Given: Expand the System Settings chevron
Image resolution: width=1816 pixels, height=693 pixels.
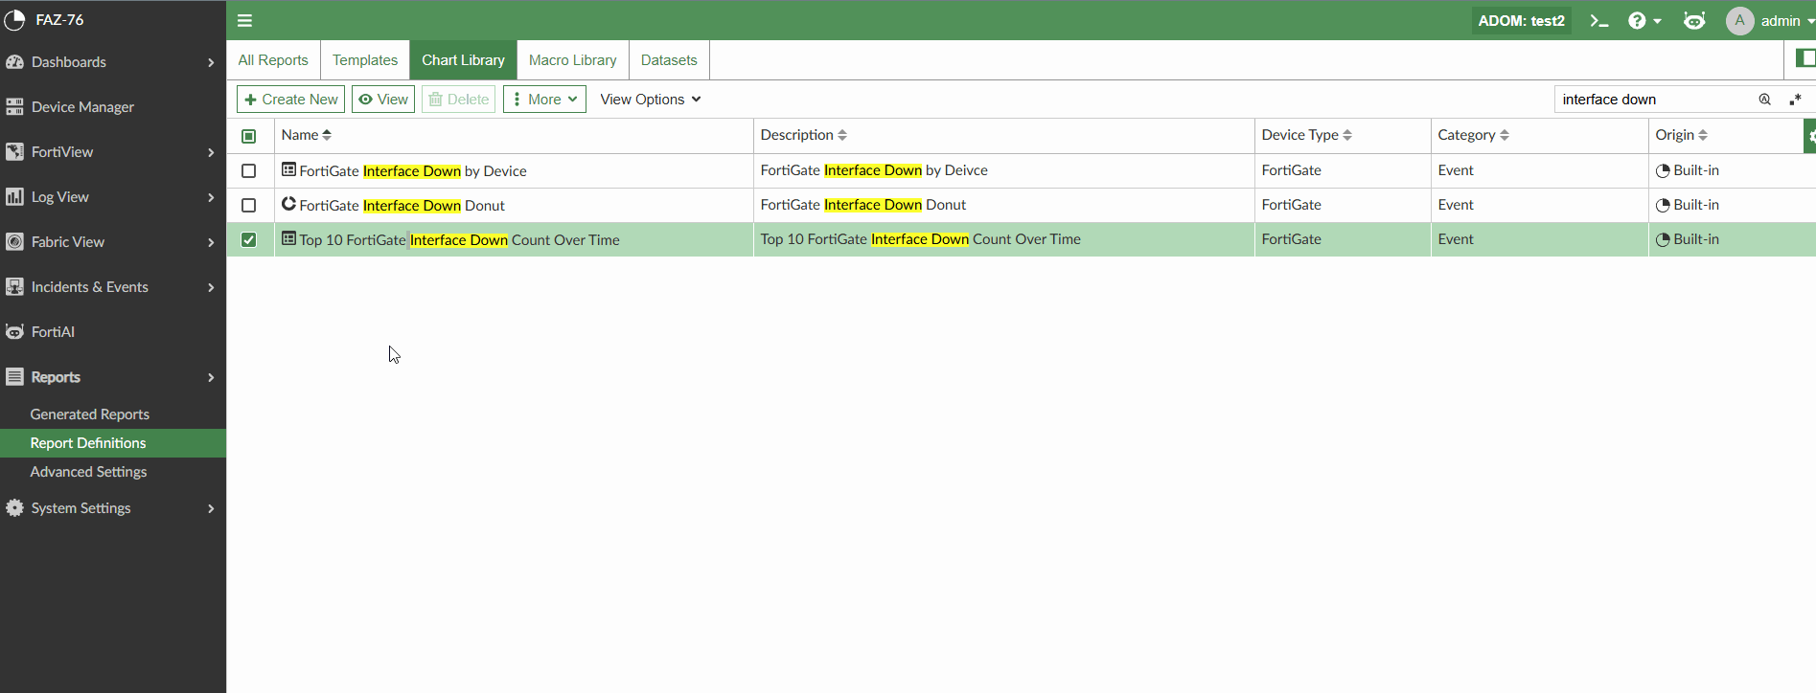Looking at the screenshot, I should [211, 508].
